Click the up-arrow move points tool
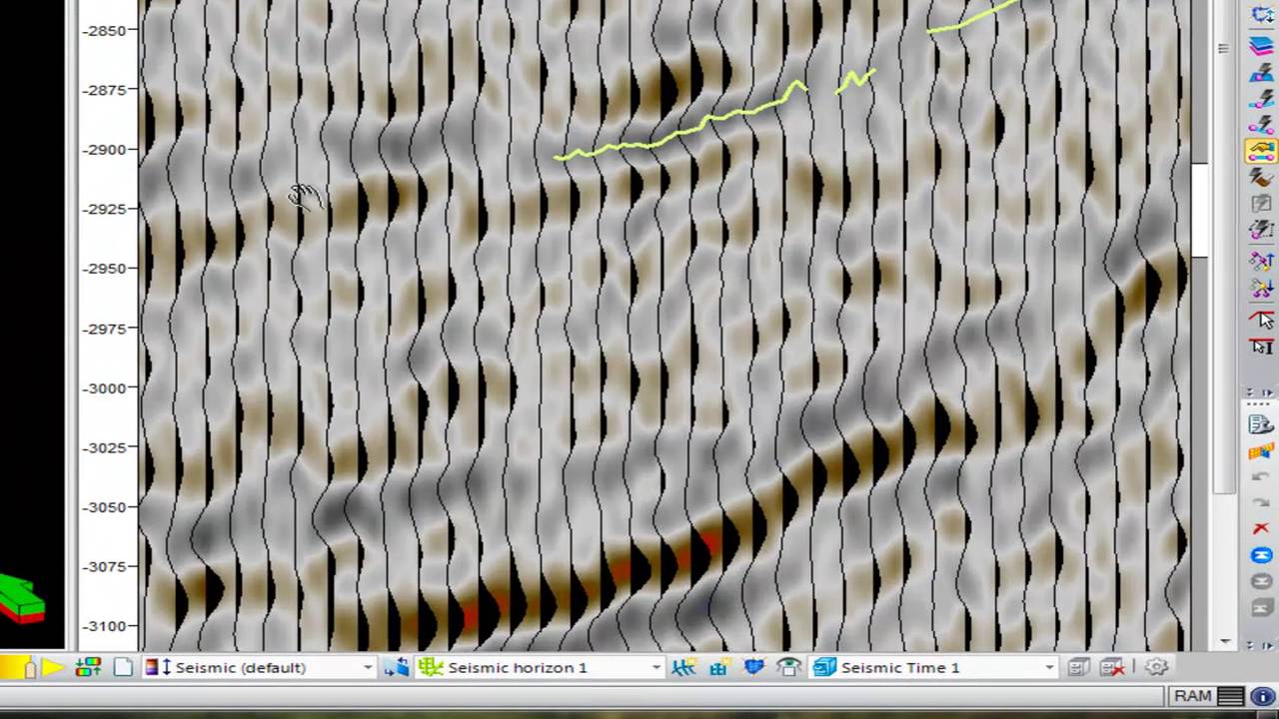The width and height of the screenshot is (1279, 719). pos(1261,262)
